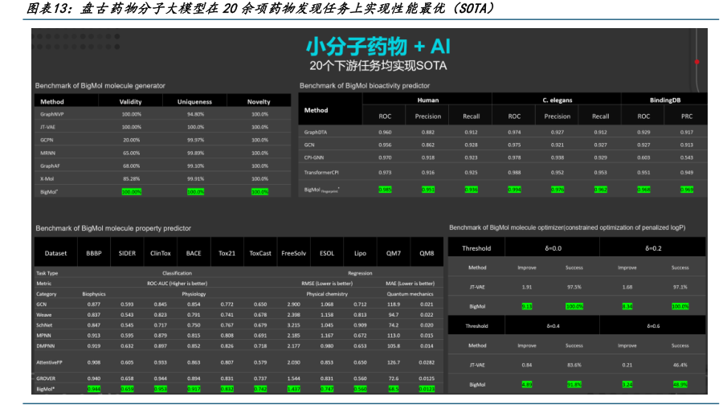The width and height of the screenshot is (727, 405).
Task: Select the "Validity" column header
Action: [130, 101]
